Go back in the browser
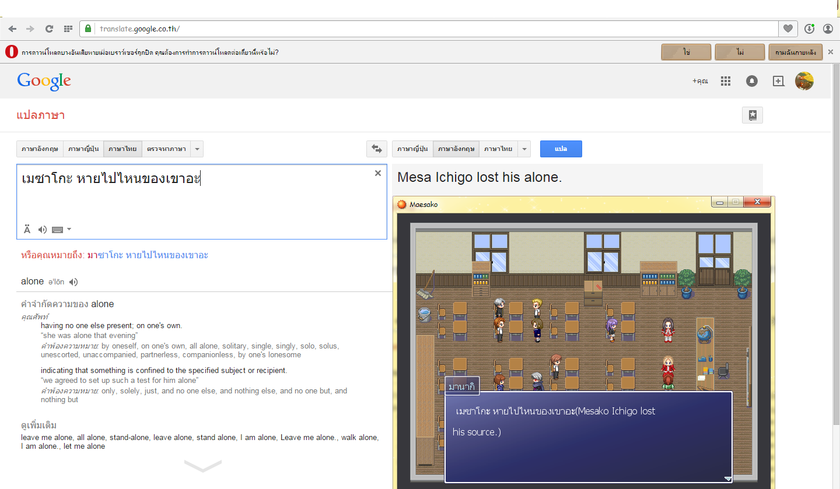This screenshot has height=489, width=840. [13, 29]
